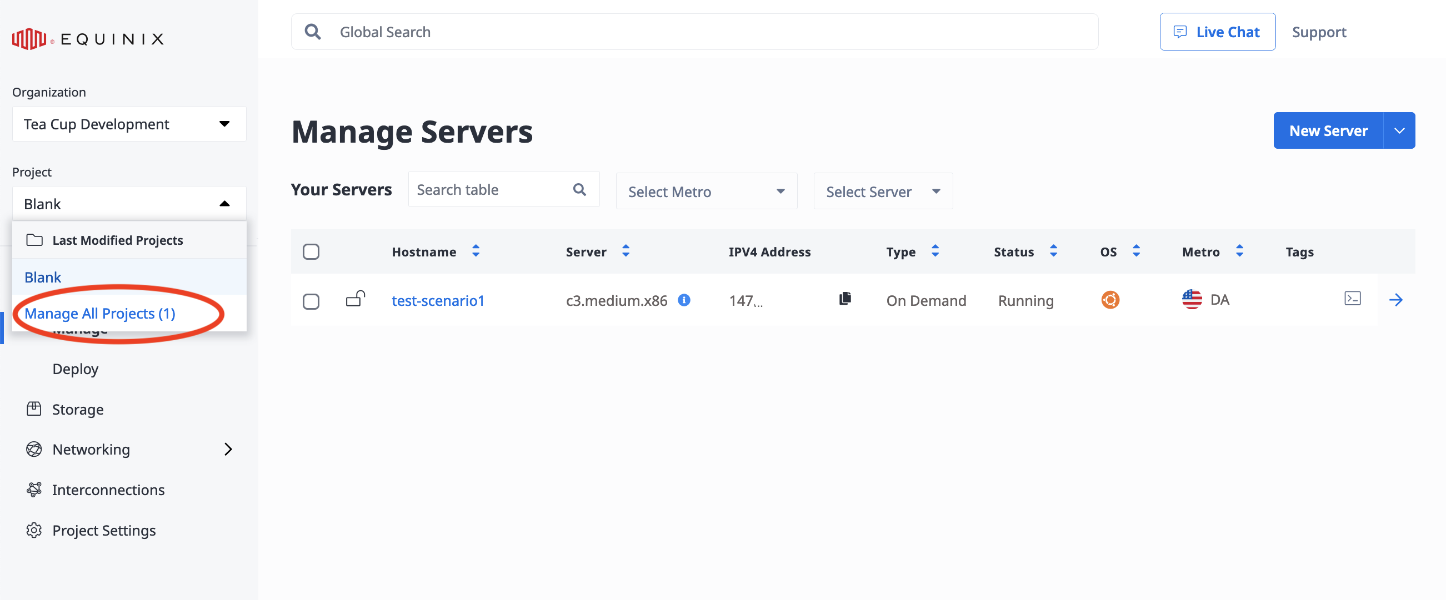The height and width of the screenshot is (600, 1446).
Task: Click the Interconnections icon
Action: (x=34, y=490)
